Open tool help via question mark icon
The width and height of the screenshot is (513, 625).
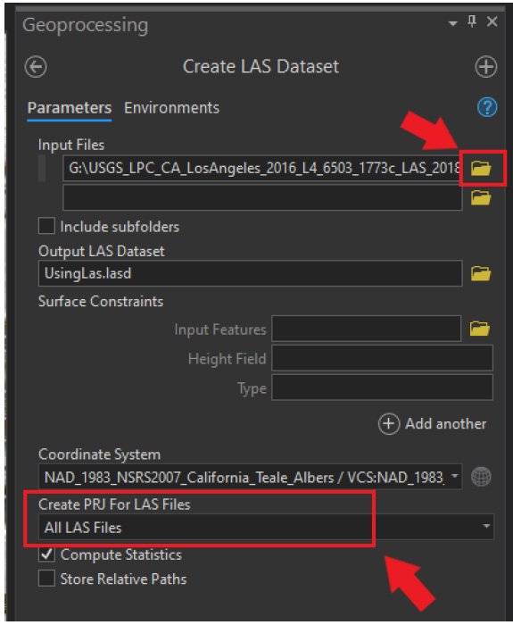(487, 107)
